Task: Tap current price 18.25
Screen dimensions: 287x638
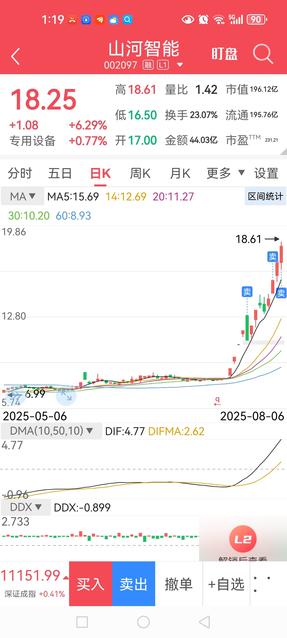Action: [x=44, y=99]
